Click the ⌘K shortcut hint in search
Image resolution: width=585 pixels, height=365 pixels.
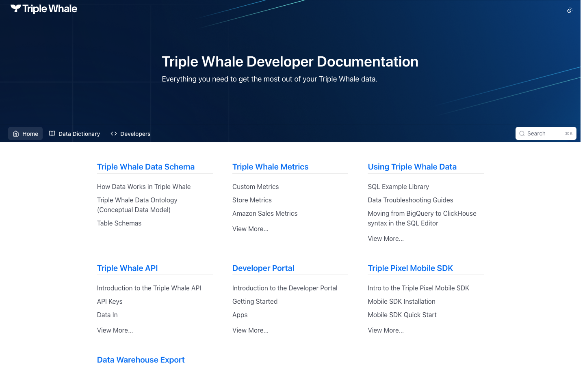[569, 134]
